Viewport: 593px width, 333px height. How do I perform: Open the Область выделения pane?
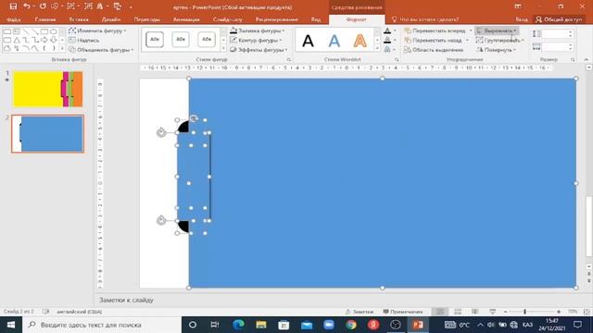point(434,49)
